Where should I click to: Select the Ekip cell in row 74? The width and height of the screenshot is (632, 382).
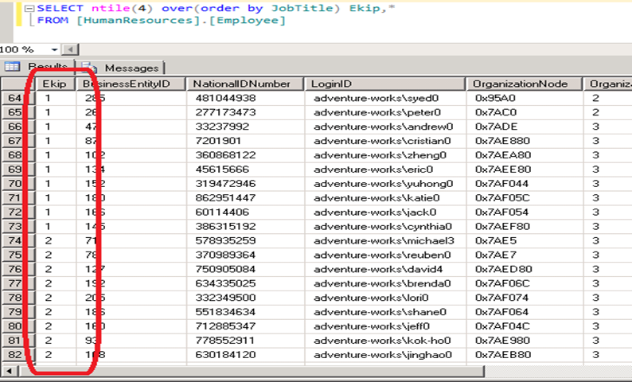(56, 240)
